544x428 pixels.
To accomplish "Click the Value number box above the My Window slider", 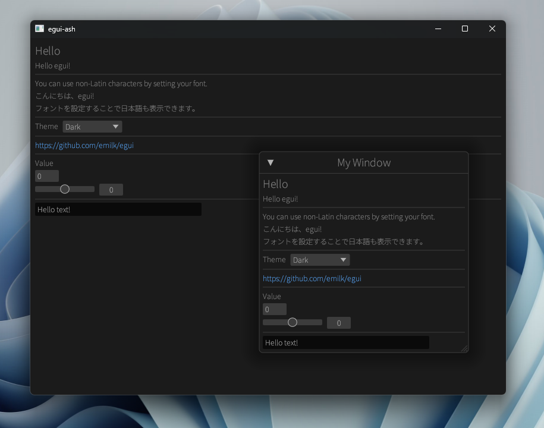I will click(275, 309).
